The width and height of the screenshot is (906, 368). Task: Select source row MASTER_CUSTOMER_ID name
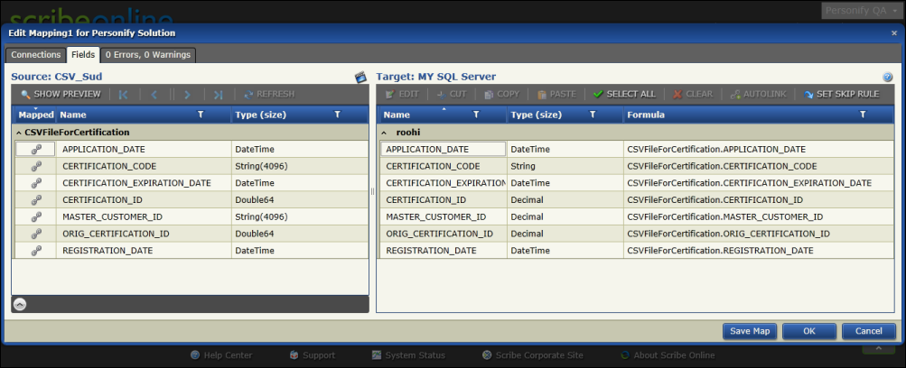(112, 216)
